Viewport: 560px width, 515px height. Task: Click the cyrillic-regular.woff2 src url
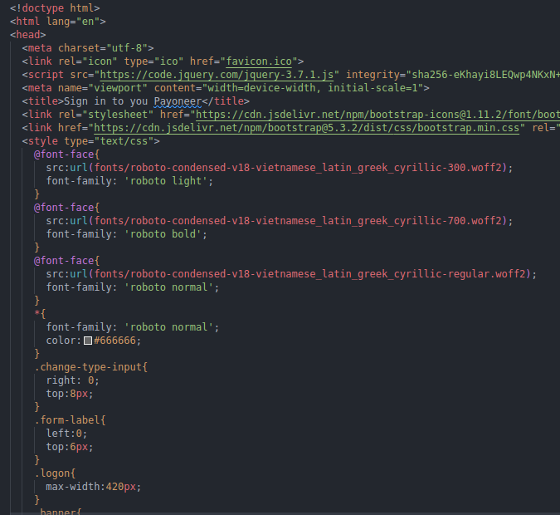pyautogui.click(x=291, y=274)
